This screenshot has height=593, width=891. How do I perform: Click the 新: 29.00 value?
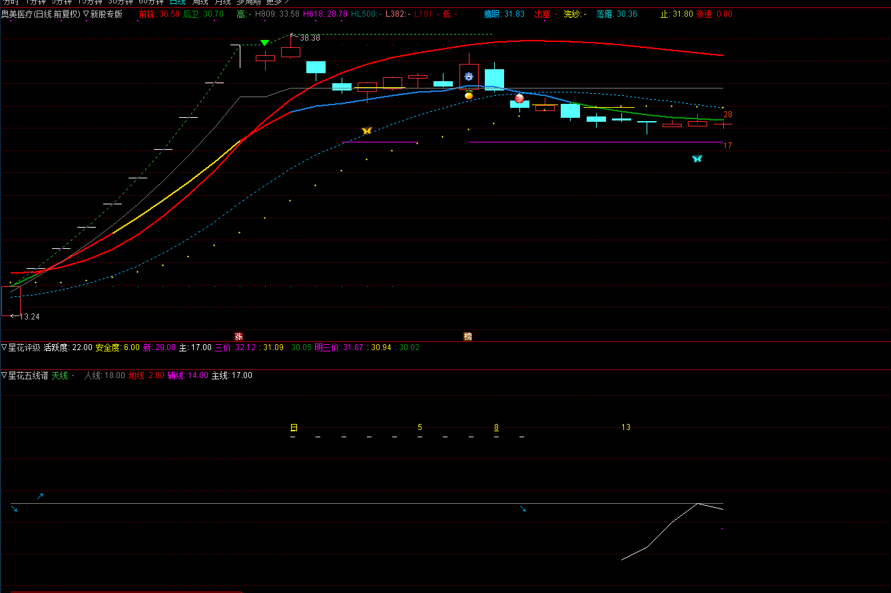160,347
